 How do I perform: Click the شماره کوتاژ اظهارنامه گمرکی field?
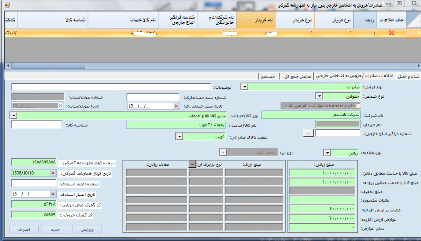(x=34, y=162)
